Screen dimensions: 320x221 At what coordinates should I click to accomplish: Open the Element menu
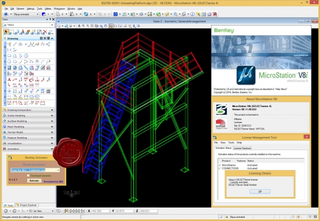pos(20,9)
